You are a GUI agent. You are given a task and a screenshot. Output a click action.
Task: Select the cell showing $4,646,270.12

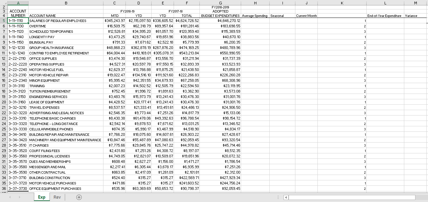220,21
